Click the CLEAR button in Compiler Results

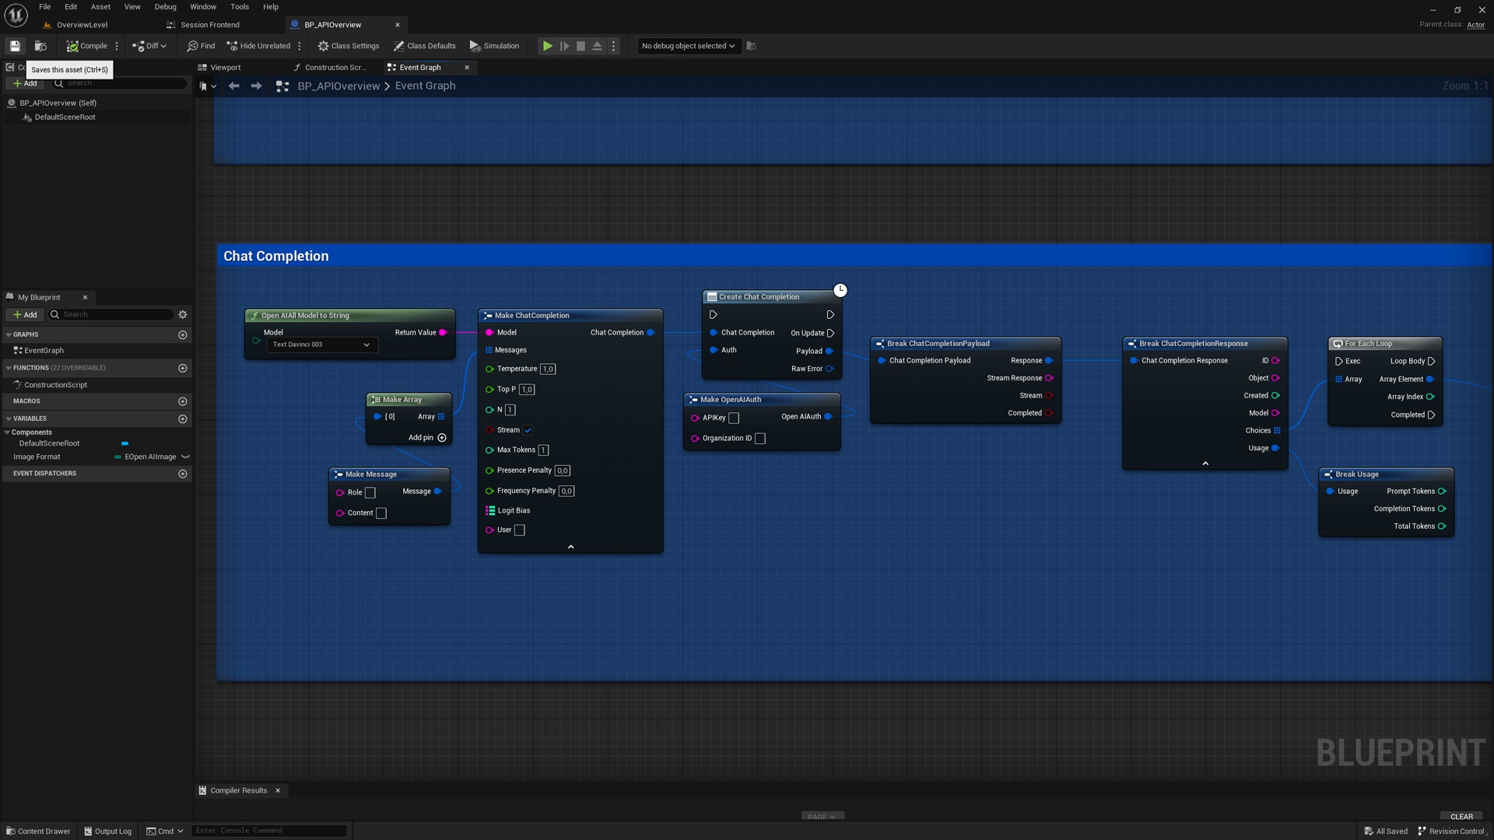1461,817
